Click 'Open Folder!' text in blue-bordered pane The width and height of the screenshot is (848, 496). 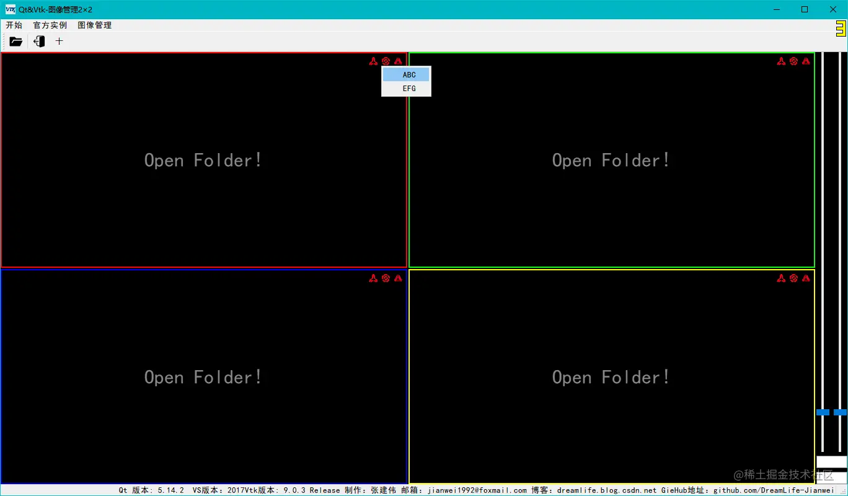point(203,378)
